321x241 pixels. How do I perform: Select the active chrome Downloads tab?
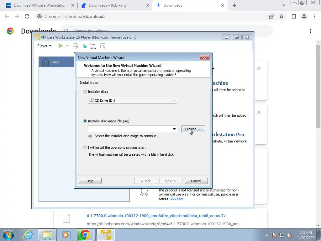tap(189, 5)
